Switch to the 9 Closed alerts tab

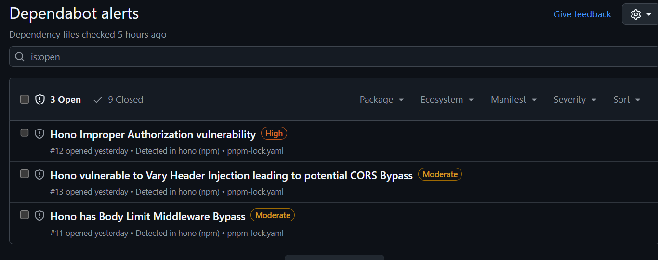click(125, 100)
